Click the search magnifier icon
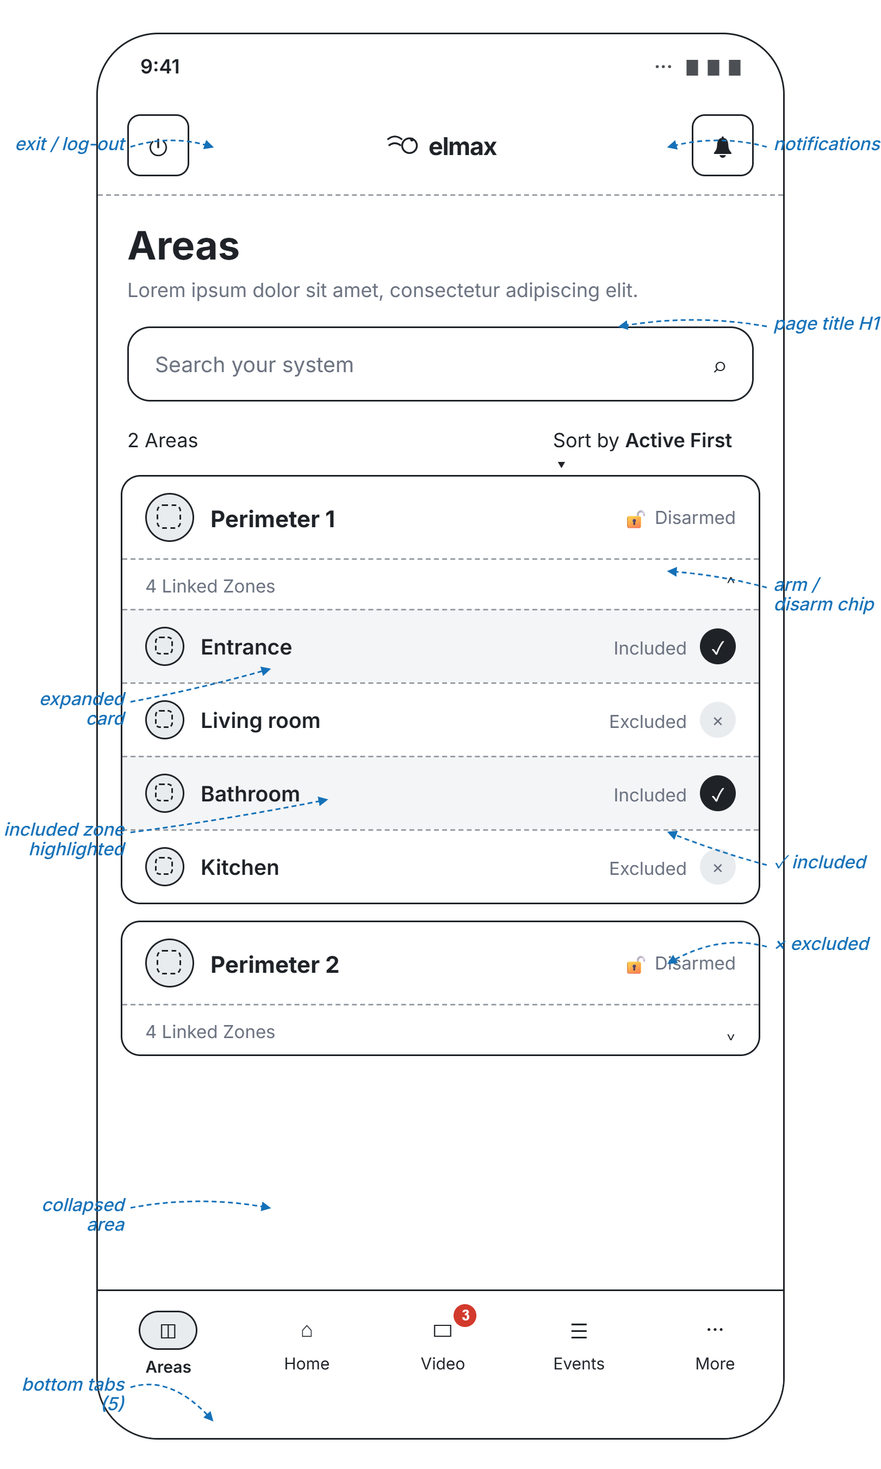Viewport: 881px width, 1469px height. click(x=719, y=366)
